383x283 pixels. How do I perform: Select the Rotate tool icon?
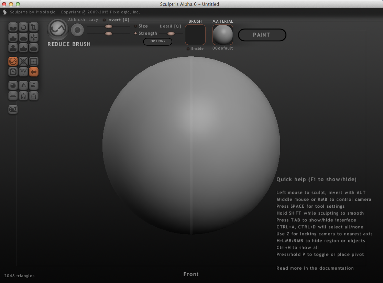[23, 27]
